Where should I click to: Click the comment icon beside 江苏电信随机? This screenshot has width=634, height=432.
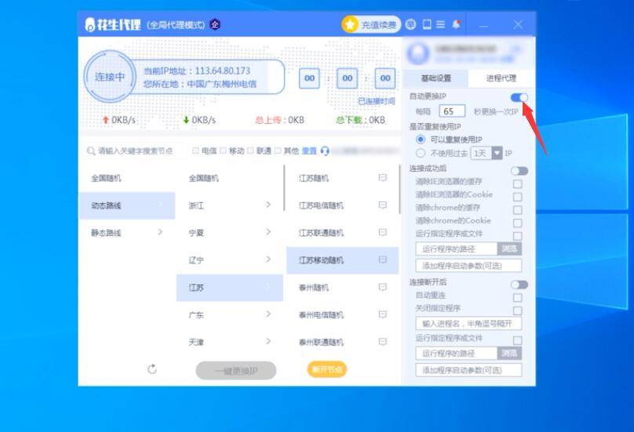pyautogui.click(x=382, y=205)
